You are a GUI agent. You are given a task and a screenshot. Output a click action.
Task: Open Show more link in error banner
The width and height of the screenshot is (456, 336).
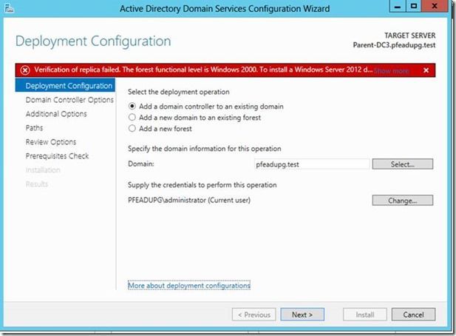392,70
